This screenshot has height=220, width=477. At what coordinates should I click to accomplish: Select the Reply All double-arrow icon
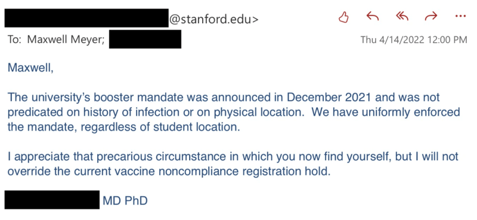pos(402,16)
